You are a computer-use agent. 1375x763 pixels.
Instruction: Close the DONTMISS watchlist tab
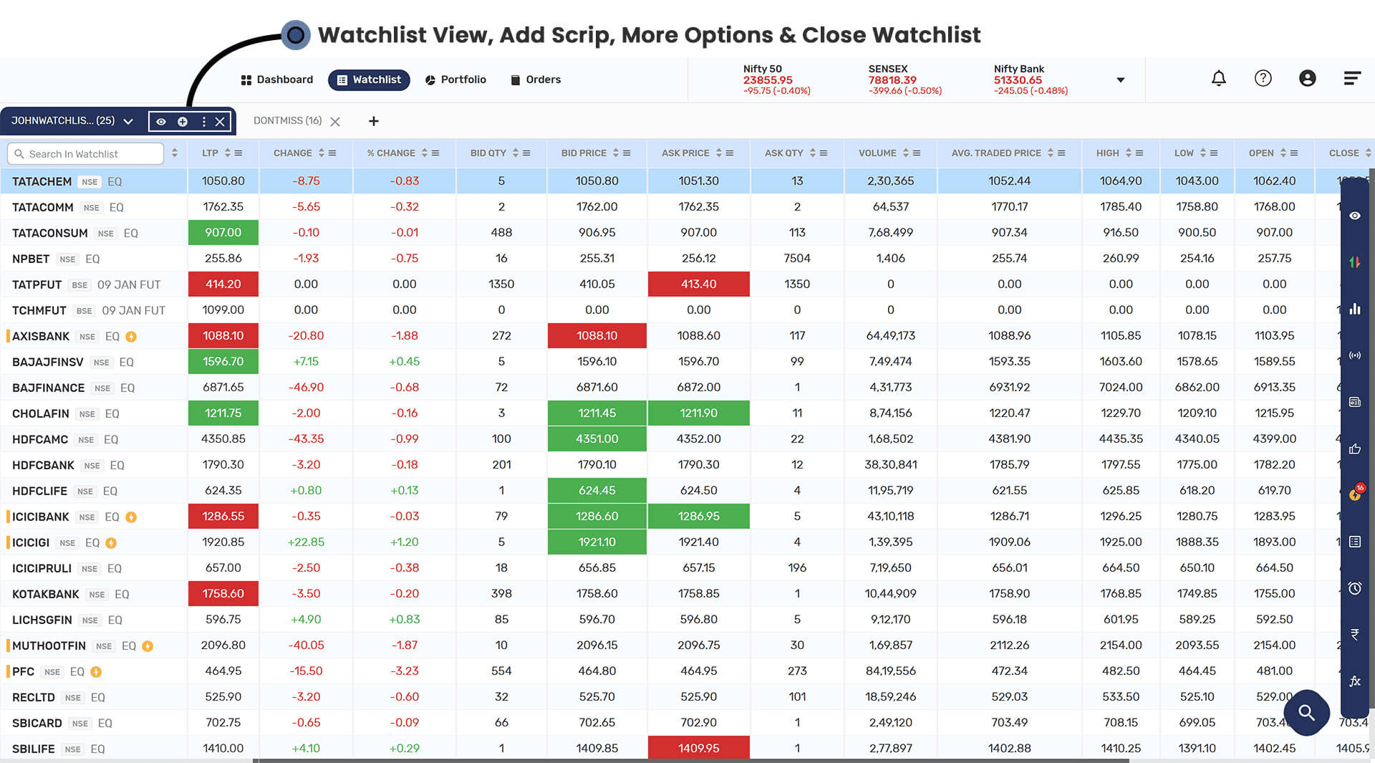335,122
